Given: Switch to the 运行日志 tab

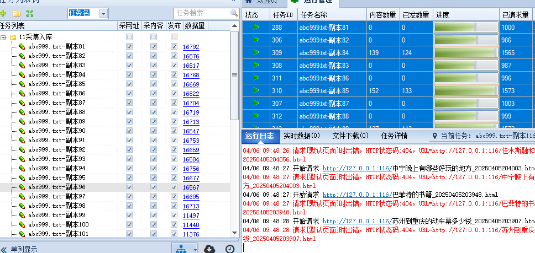Looking at the screenshot, I should pyautogui.click(x=259, y=136).
